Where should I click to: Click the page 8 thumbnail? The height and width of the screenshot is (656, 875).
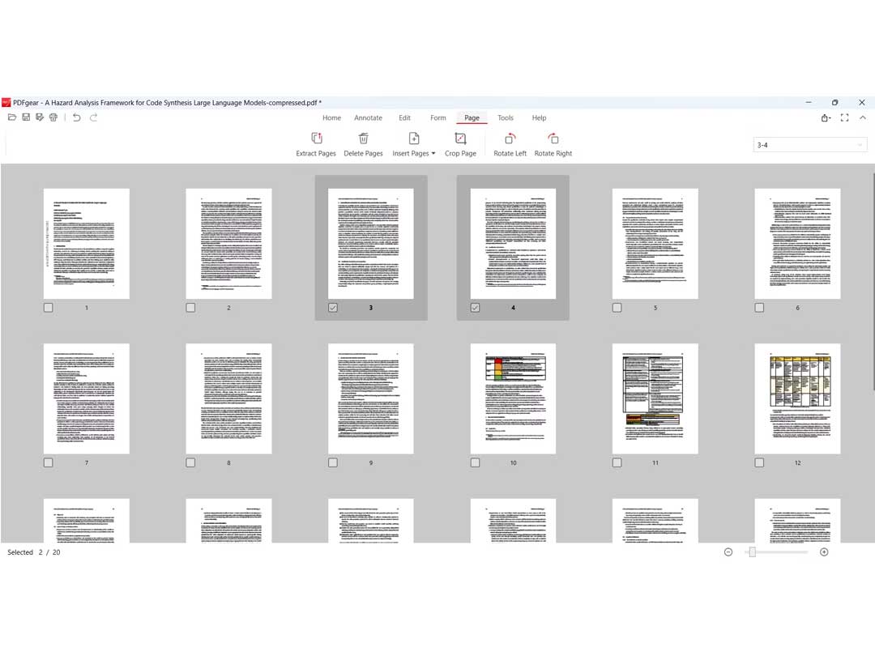[228, 398]
